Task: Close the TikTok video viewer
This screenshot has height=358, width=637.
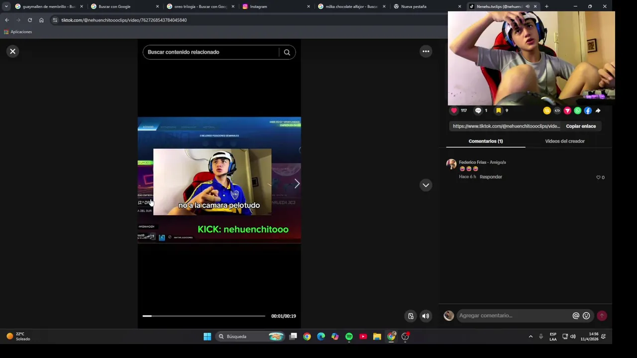Action: 13,51
